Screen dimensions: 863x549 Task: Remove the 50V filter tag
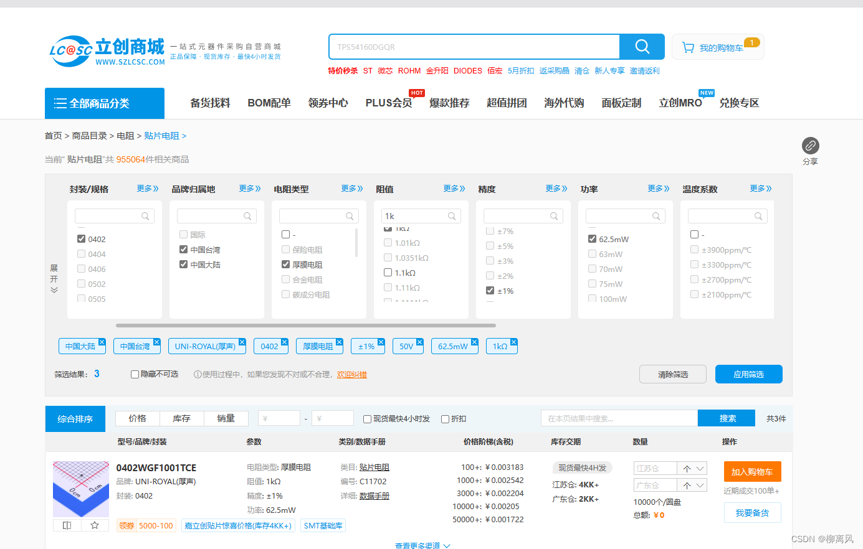click(x=419, y=342)
